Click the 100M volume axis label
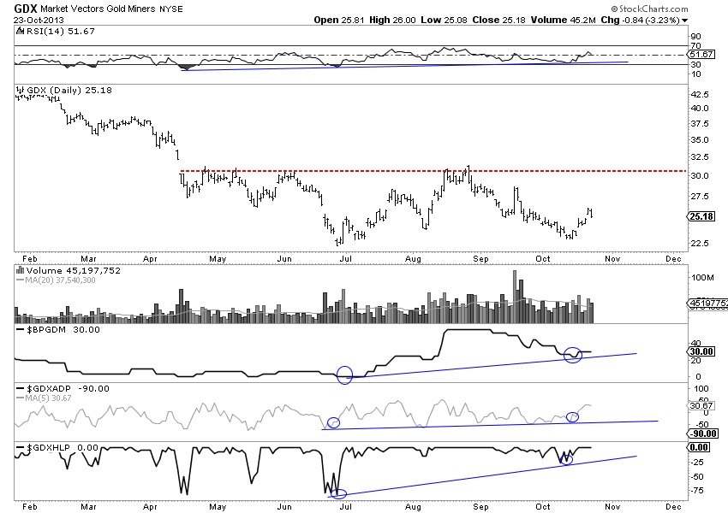 click(703, 278)
